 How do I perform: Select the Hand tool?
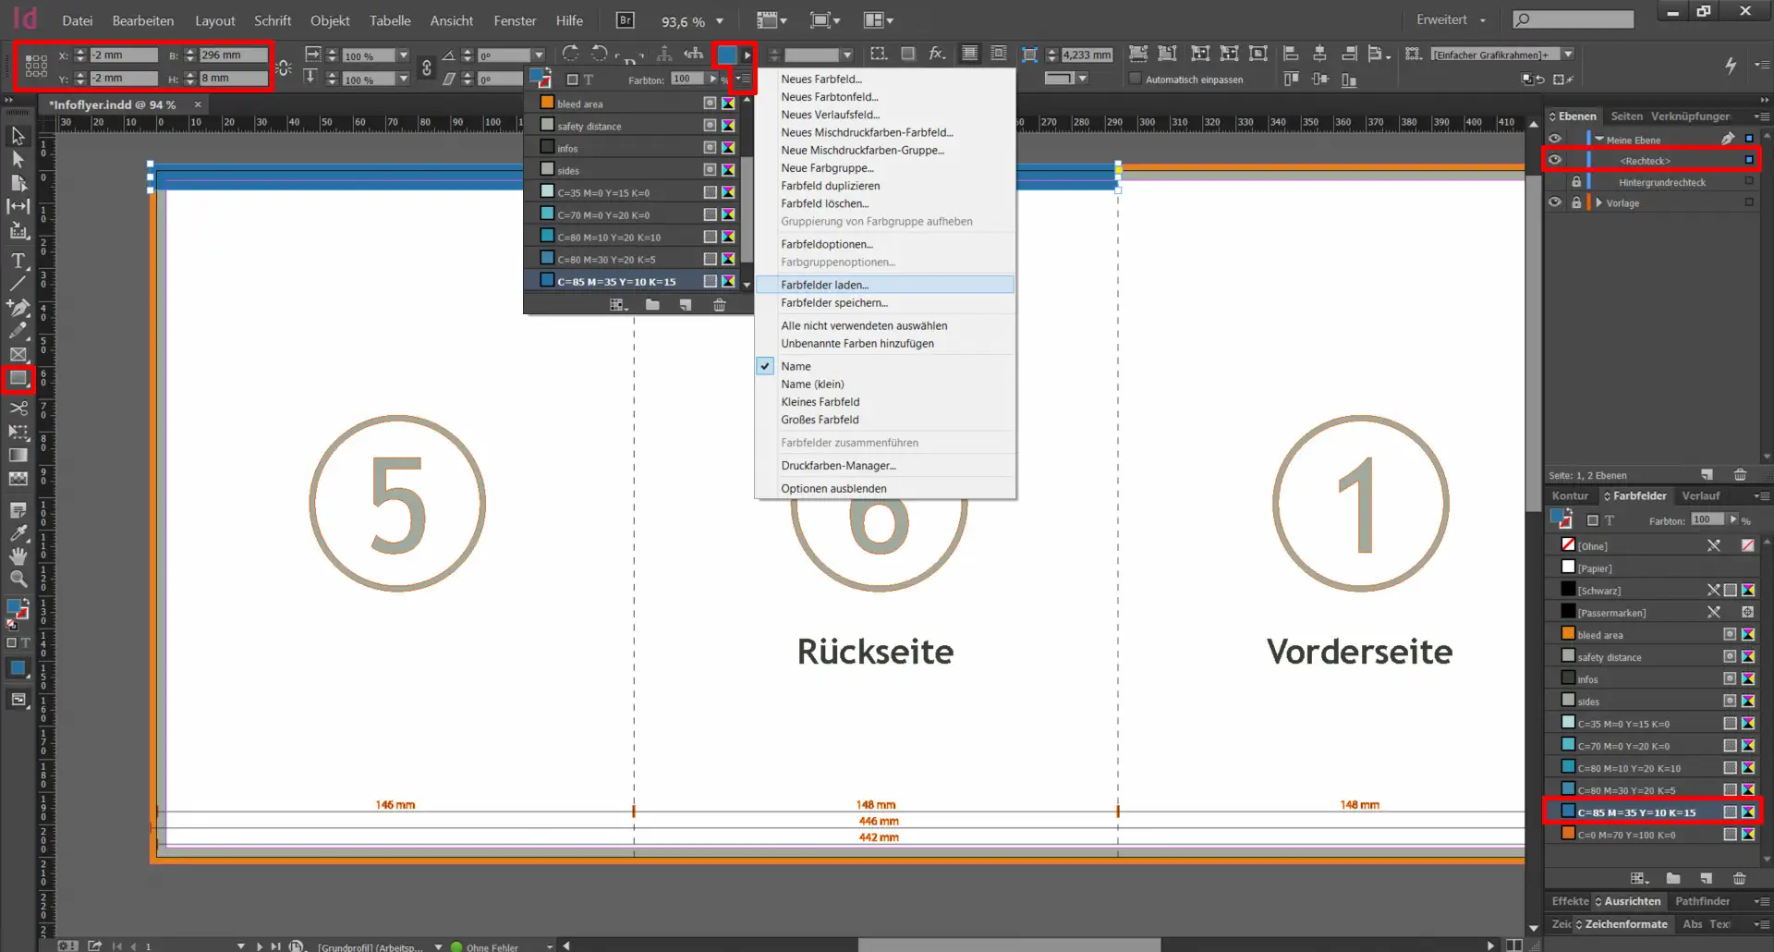click(x=18, y=555)
